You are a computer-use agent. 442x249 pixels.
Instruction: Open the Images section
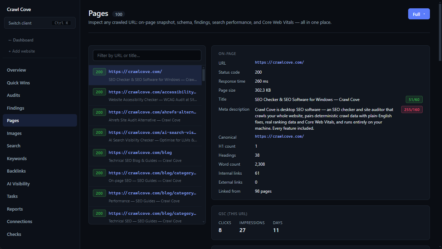tap(40, 133)
